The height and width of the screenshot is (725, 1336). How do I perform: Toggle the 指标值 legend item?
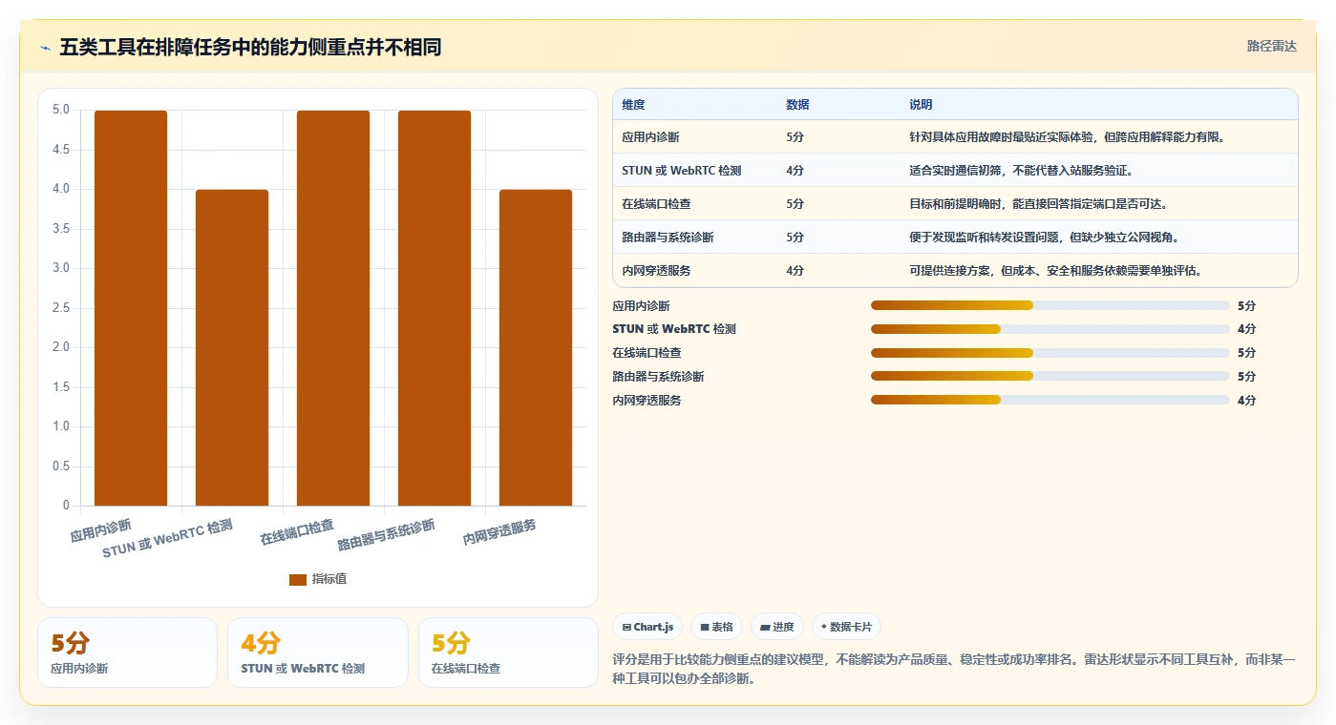point(318,579)
